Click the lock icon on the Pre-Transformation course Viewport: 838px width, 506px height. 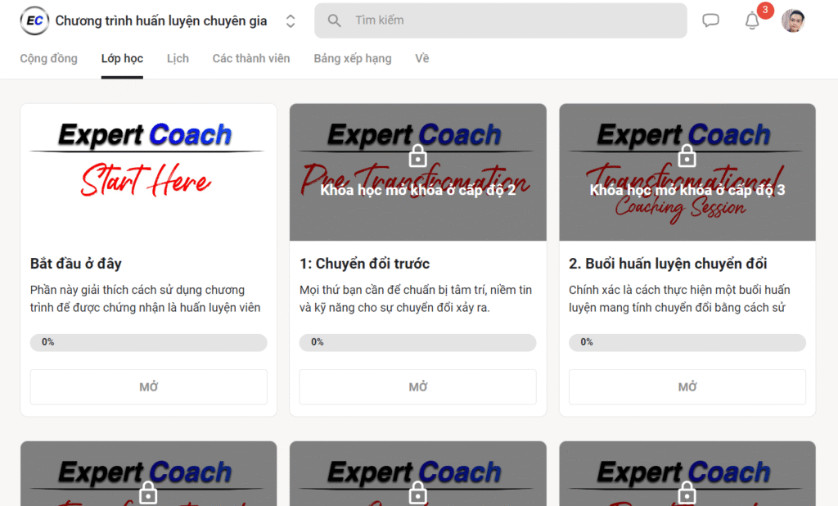point(418,156)
